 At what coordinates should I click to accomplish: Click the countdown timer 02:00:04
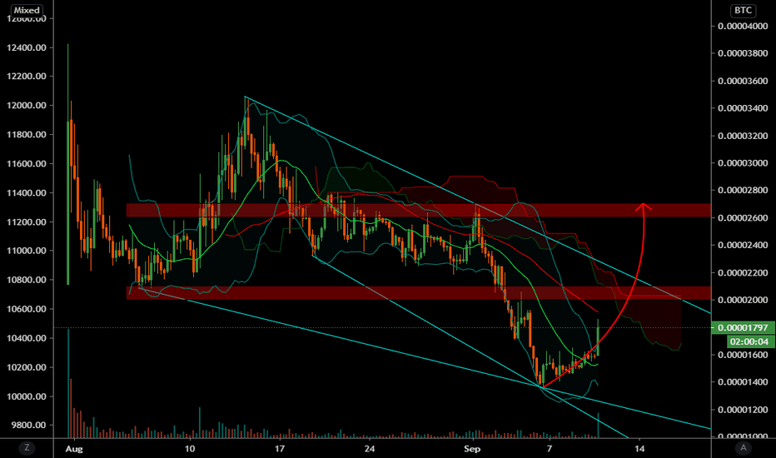[749, 341]
